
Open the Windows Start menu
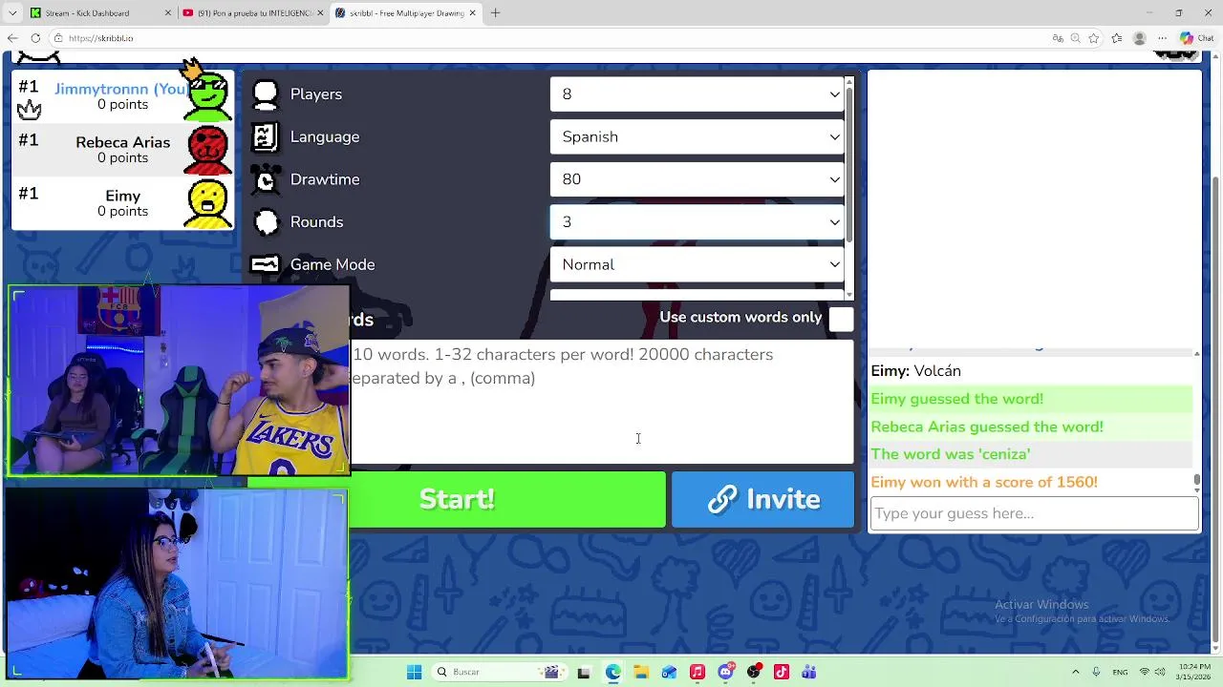(x=414, y=672)
